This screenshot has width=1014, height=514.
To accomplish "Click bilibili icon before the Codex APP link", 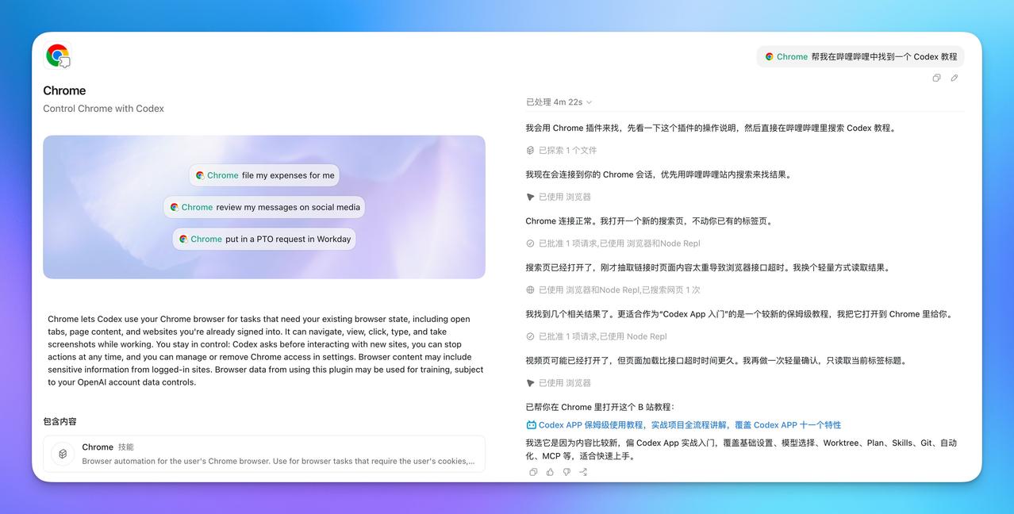I will click(531, 425).
